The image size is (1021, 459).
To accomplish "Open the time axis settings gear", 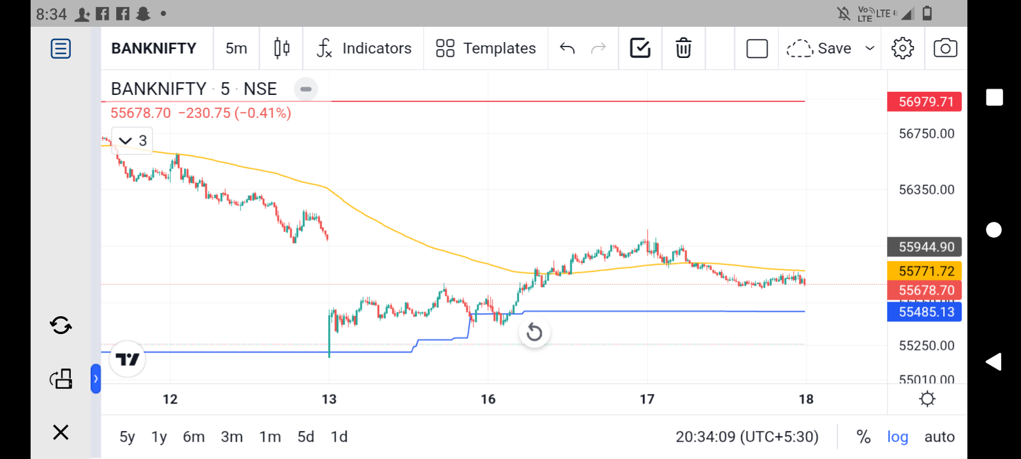I will (x=927, y=399).
